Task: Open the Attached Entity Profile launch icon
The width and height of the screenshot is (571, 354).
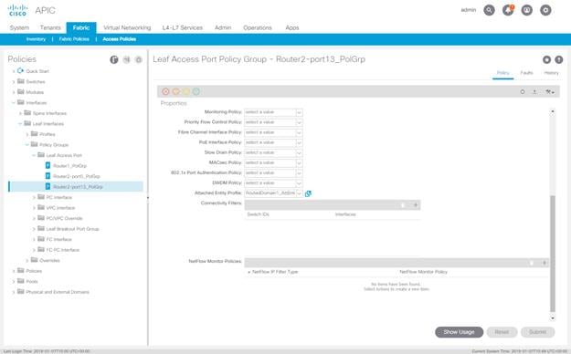Action: tap(308, 193)
